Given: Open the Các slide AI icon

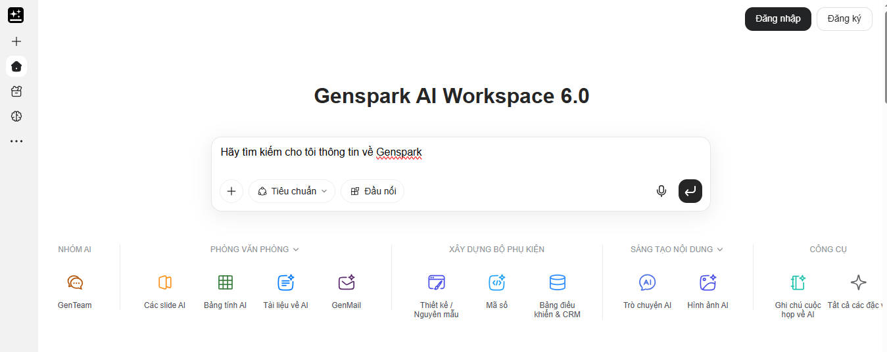Looking at the screenshot, I should (165, 283).
